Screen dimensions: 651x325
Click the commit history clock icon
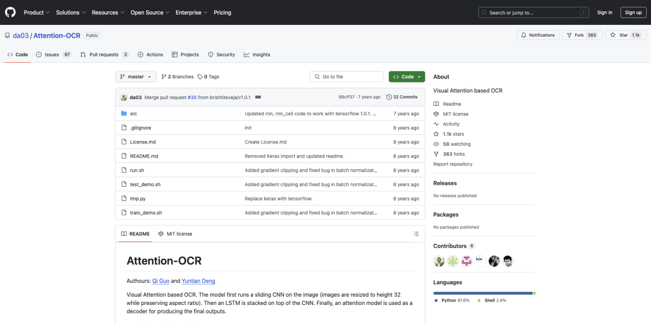click(389, 97)
